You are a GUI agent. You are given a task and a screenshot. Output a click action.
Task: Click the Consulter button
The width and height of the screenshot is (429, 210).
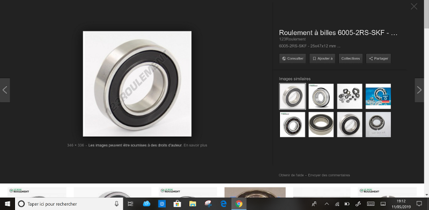pos(292,58)
